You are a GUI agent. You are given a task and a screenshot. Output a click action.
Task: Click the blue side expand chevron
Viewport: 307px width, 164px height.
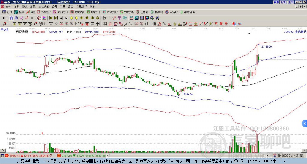[x=304, y=124]
